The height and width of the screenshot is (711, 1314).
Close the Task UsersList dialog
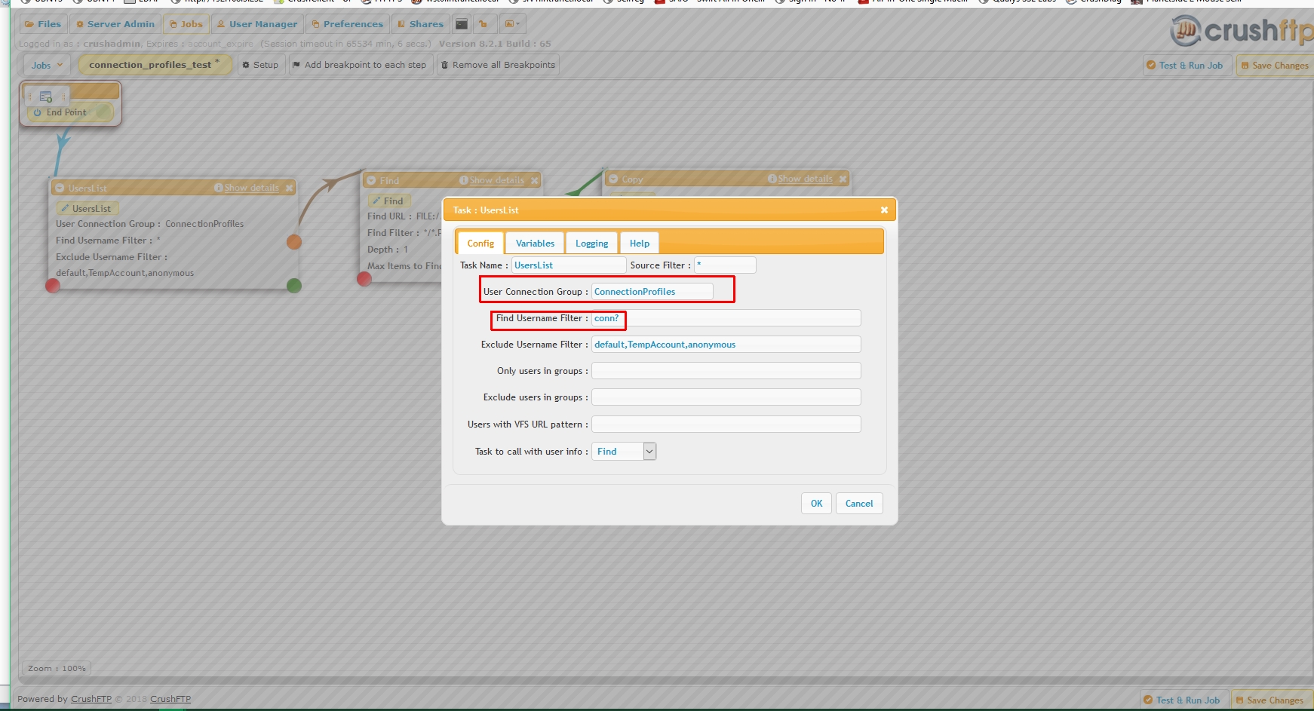pos(884,210)
